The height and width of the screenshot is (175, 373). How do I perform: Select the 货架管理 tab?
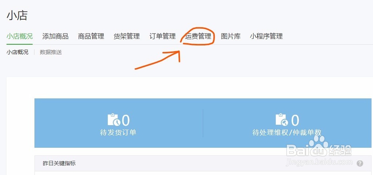click(127, 36)
